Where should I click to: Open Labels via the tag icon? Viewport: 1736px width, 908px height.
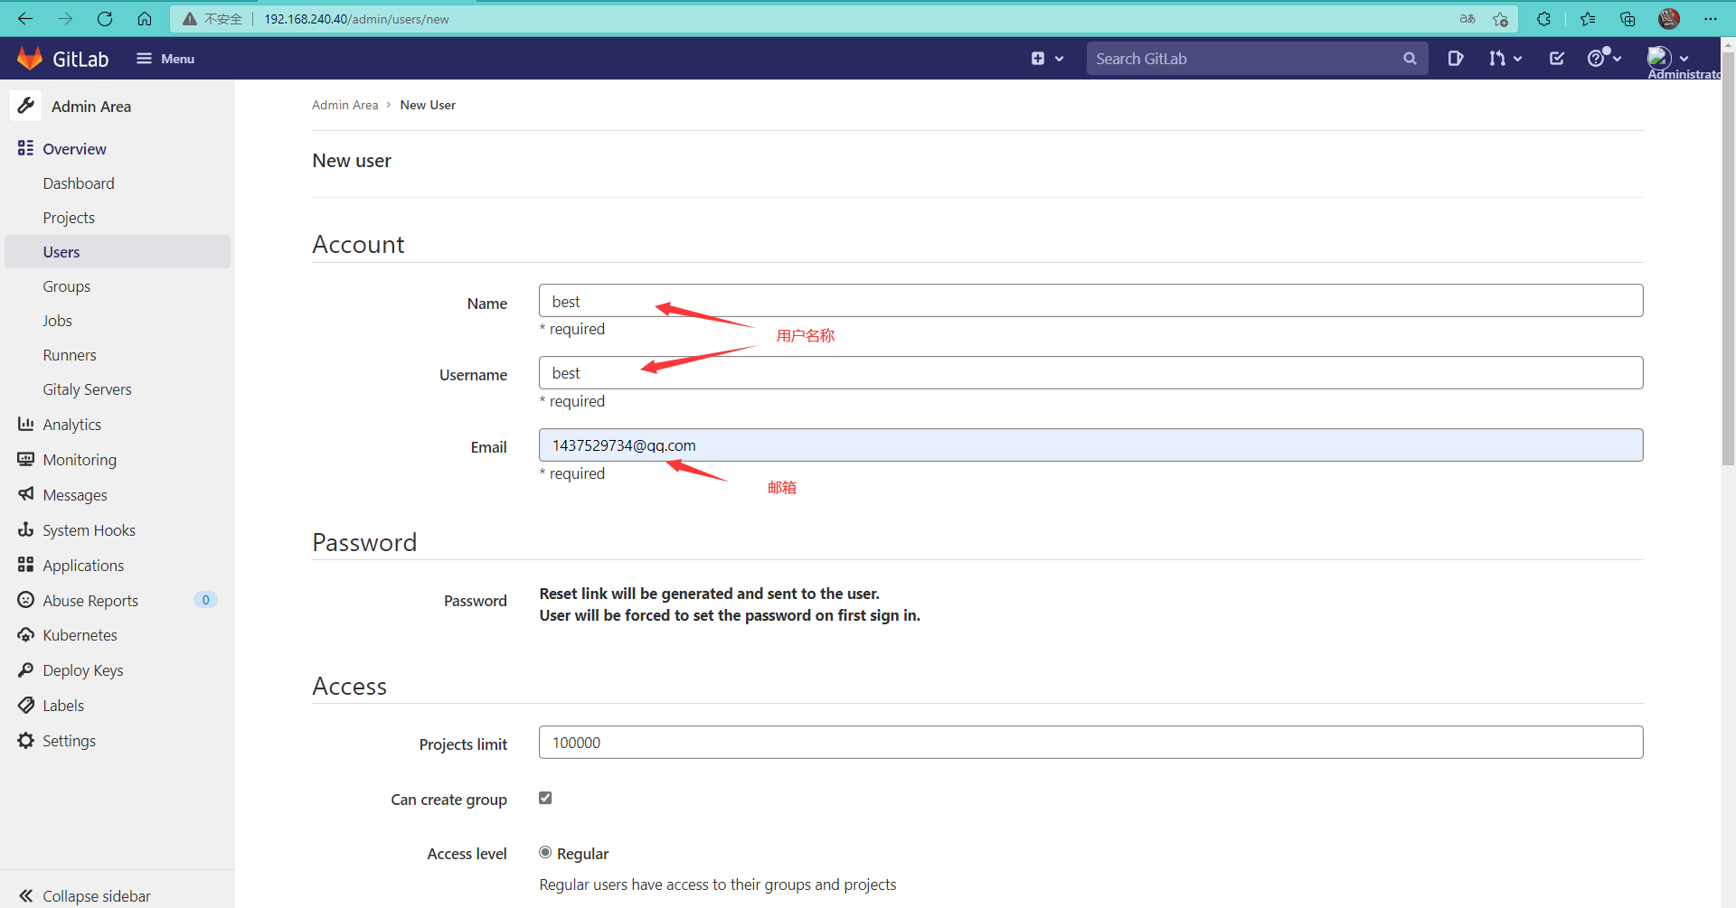[25, 705]
